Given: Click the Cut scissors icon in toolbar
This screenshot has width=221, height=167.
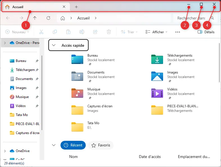Looking at the screenshot, I should (x=41, y=32).
